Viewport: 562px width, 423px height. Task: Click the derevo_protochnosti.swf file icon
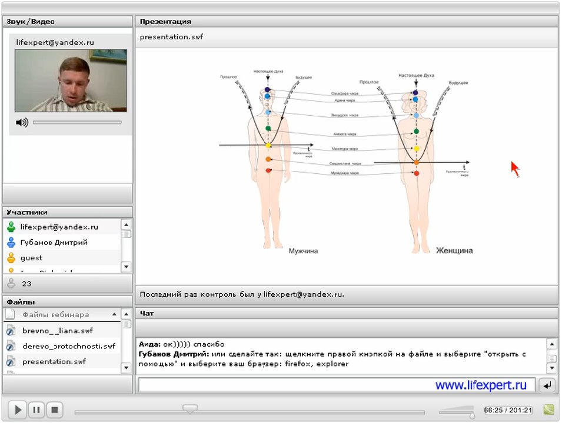point(11,347)
